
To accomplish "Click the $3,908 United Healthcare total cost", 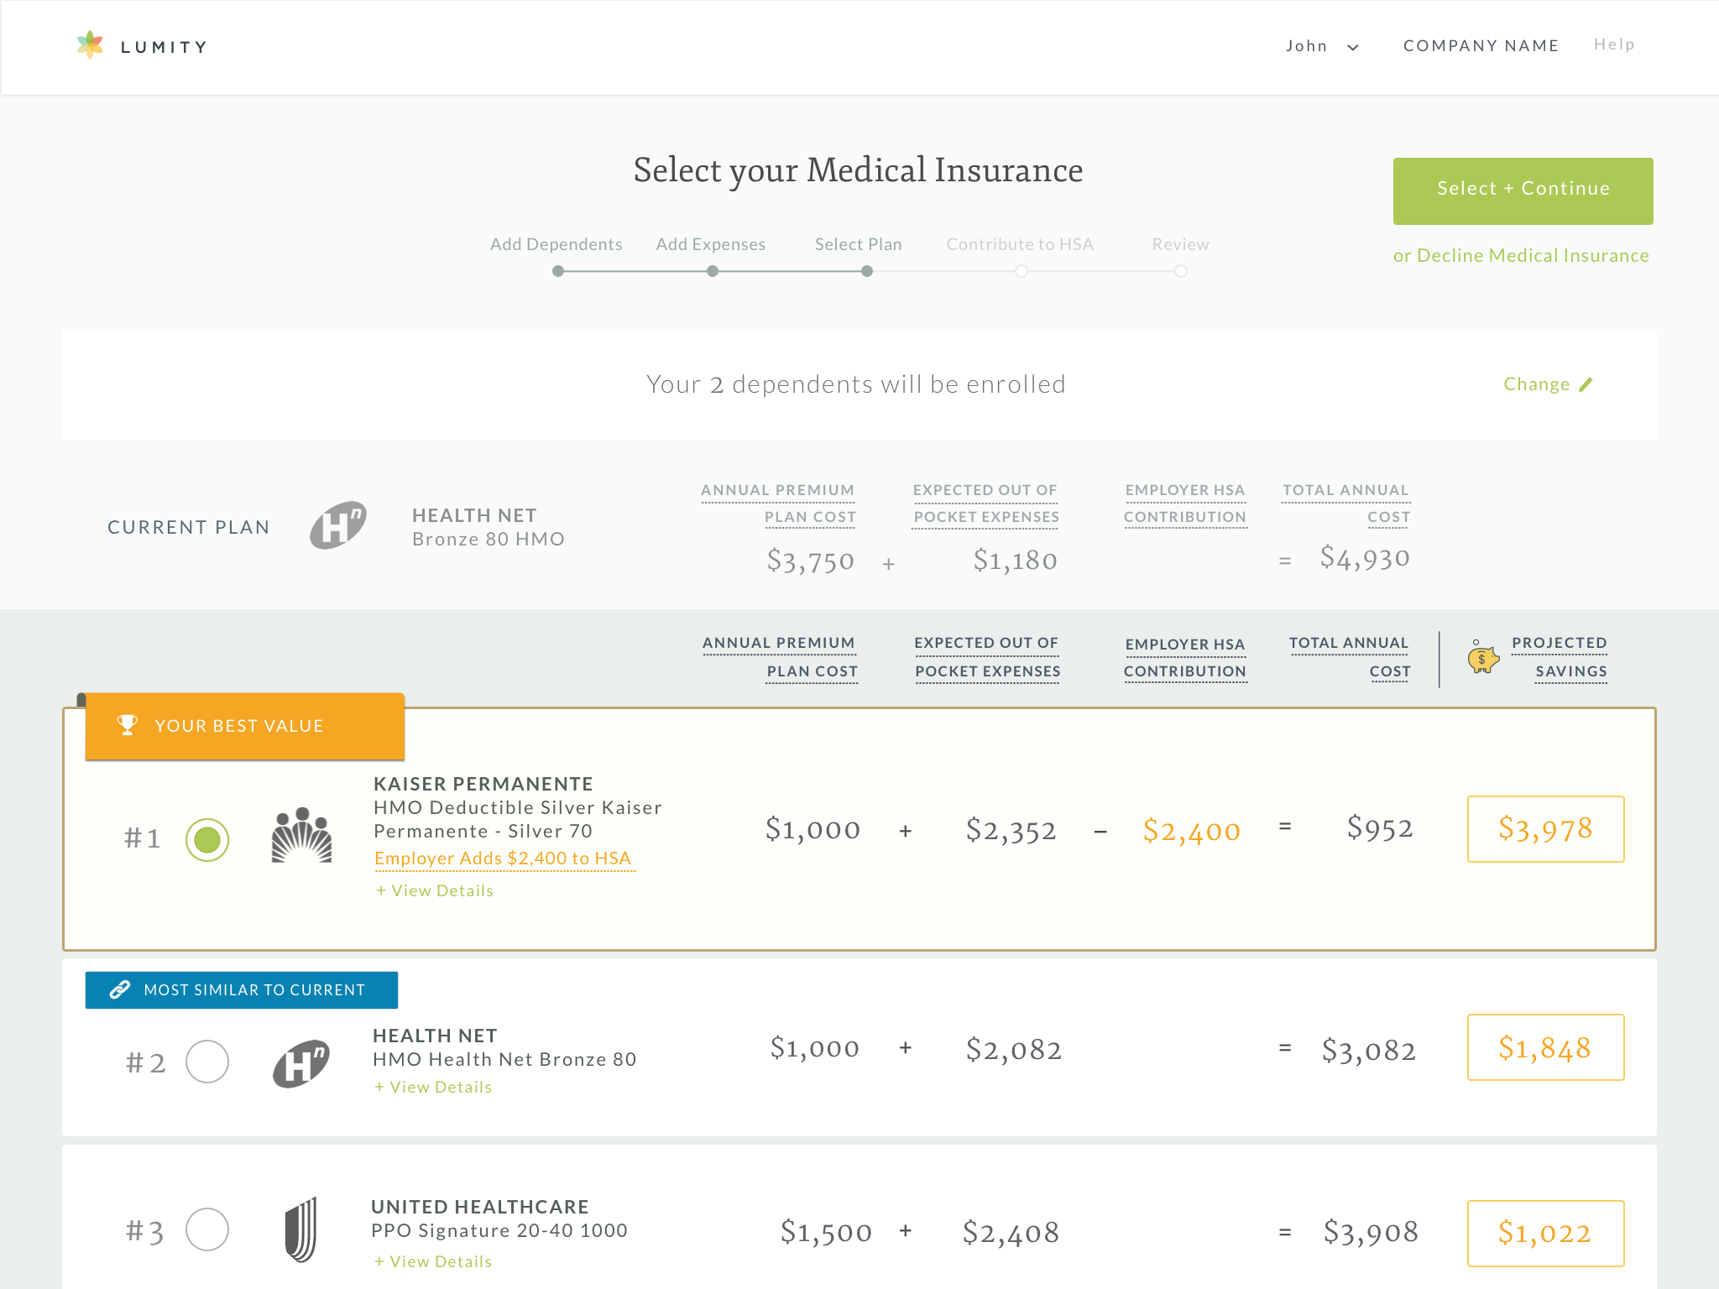I will [1371, 1232].
